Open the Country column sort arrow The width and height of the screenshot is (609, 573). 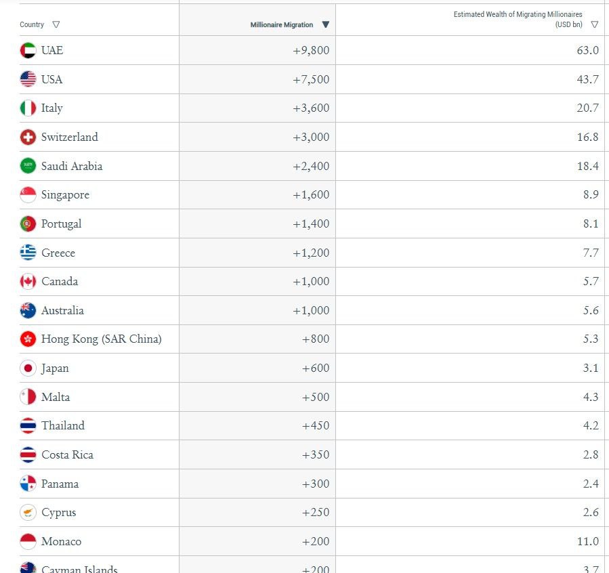point(56,24)
